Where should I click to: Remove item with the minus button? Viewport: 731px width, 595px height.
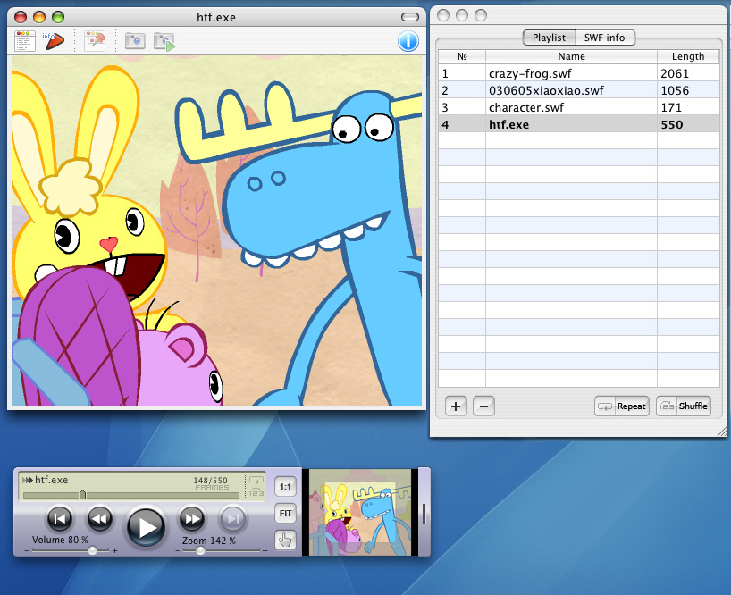[x=484, y=406]
